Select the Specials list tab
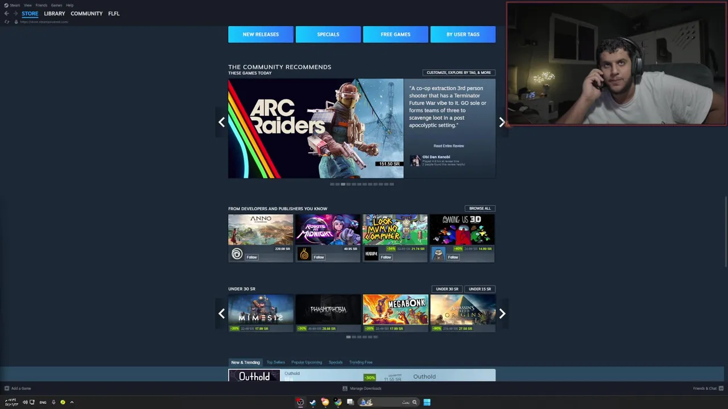 336,362
